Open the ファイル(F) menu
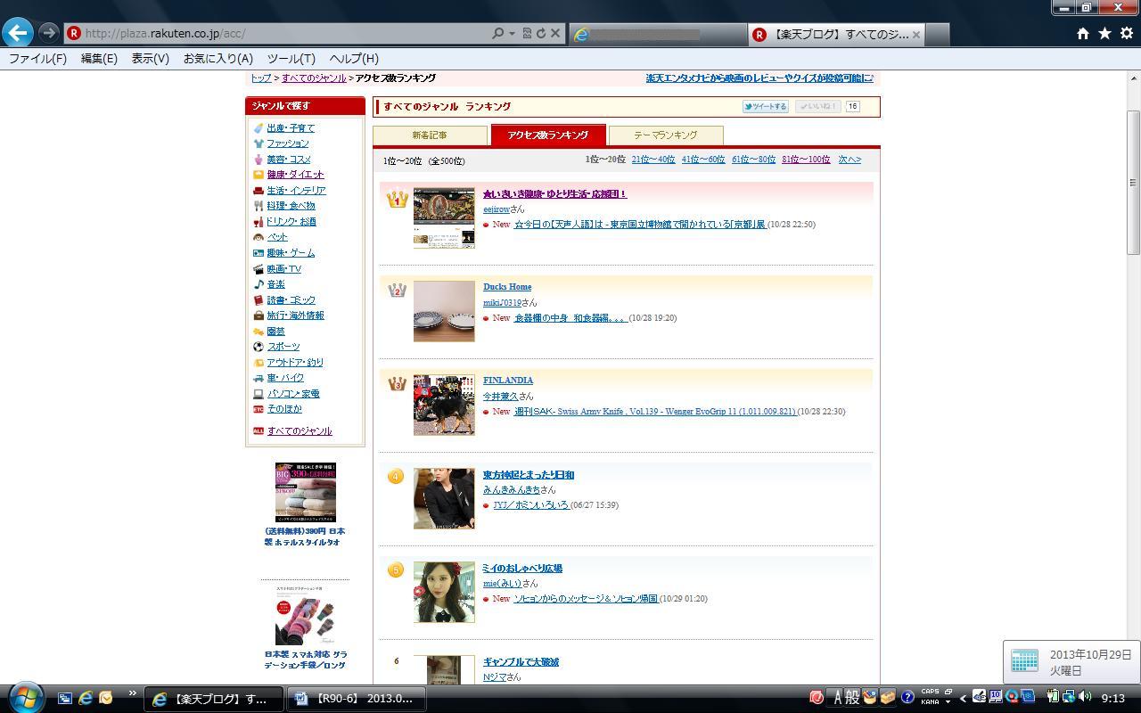 pos(37,58)
